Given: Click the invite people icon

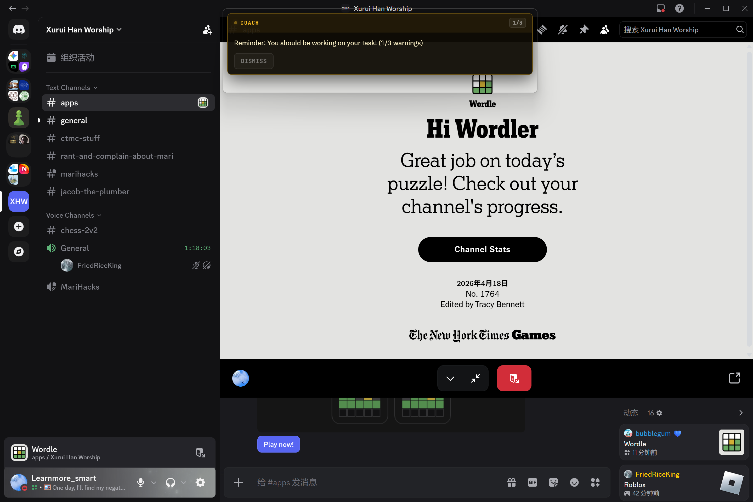Looking at the screenshot, I should coord(207,30).
